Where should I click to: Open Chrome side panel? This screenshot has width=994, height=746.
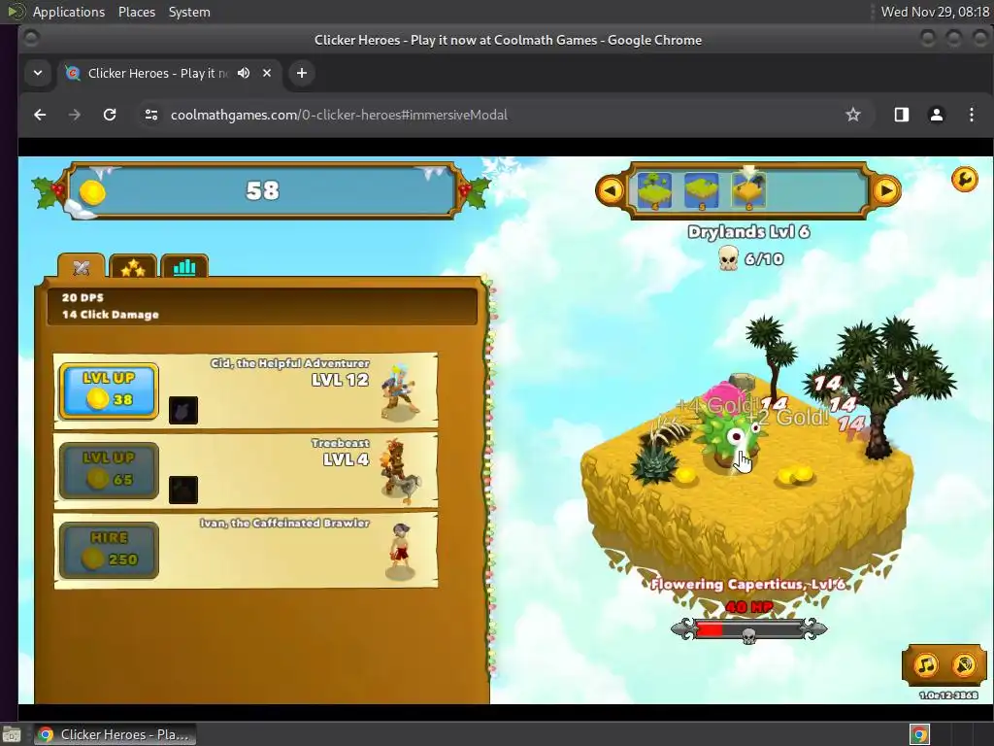coord(902,115)
